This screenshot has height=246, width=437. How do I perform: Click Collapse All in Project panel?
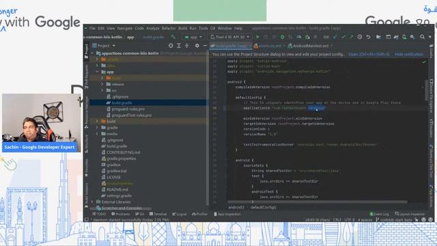click(186, 46)
